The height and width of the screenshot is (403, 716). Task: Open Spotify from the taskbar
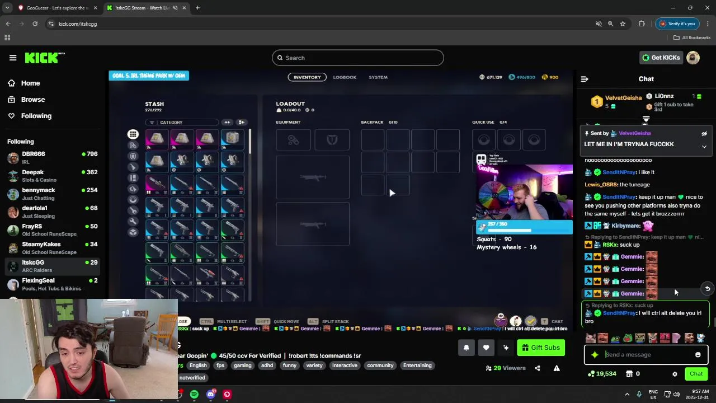[194, 394]
